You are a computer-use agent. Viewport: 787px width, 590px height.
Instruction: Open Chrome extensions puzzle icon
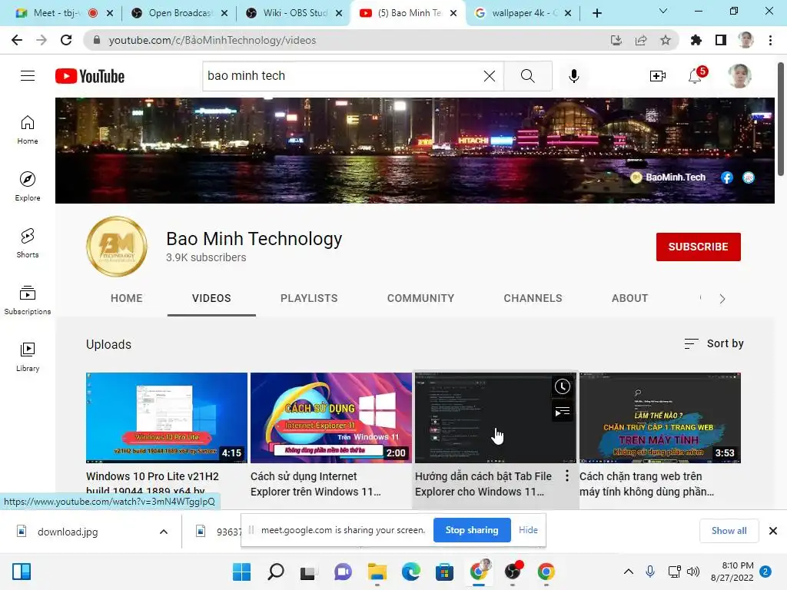tap(696, 40)
